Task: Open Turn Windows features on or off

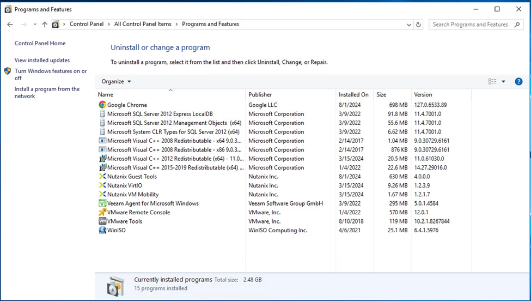Action: [51, 75]
